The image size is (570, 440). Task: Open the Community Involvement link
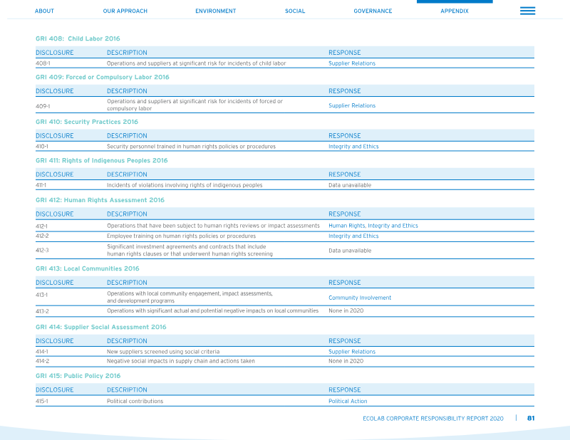(360, 298)
